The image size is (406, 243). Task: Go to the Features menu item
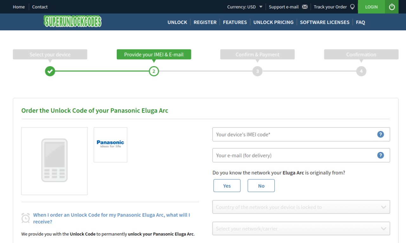(x=235, y=22)
